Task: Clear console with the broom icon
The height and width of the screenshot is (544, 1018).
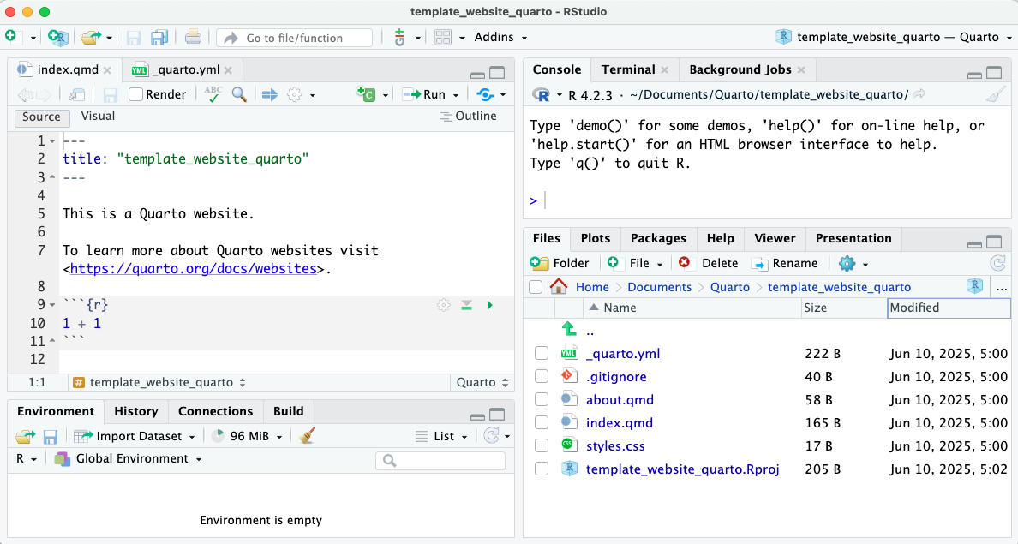Action: pos(994,94)
